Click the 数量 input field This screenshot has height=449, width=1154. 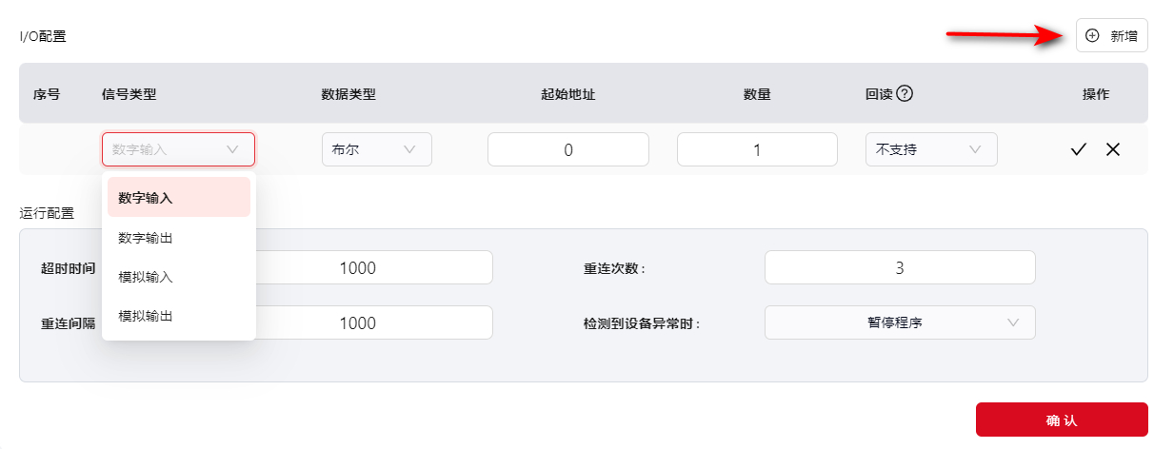coord(757,149)
